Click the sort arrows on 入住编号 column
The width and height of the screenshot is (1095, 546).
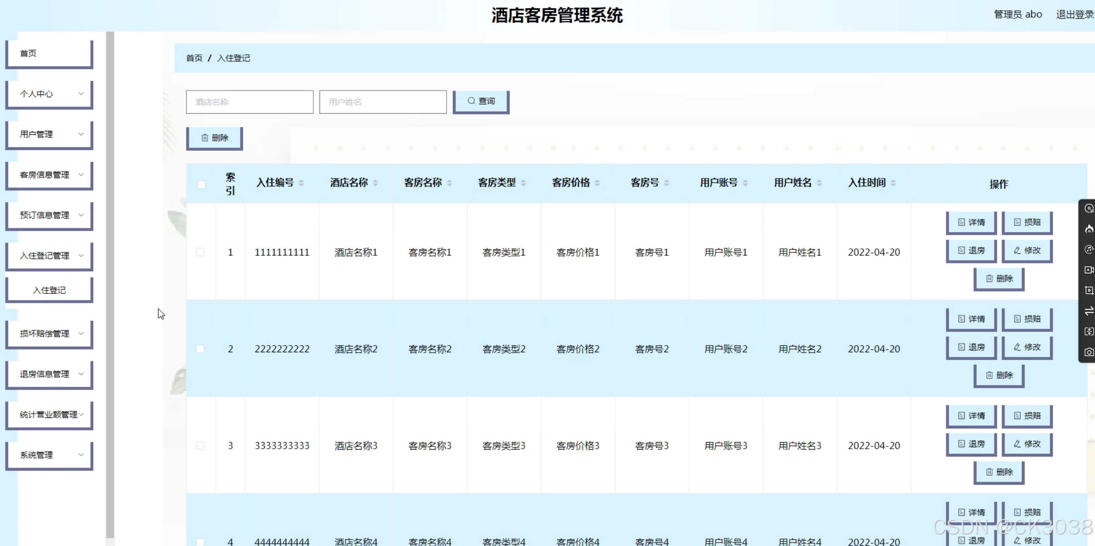pos(302,183)
